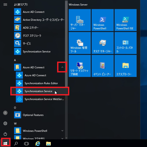Open Internet Explorer from the taskbar

pyautogui.click(x=38, y=144)
